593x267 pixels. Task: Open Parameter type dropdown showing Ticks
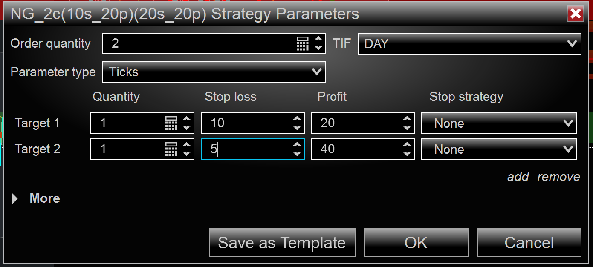coord(214,72)
